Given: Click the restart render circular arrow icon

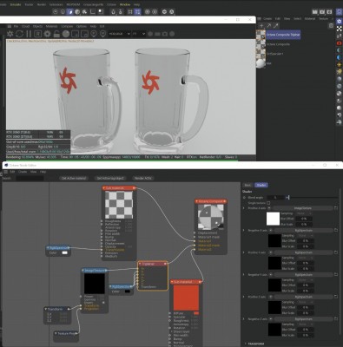Looking at the screenshot, I should point(19,34).
